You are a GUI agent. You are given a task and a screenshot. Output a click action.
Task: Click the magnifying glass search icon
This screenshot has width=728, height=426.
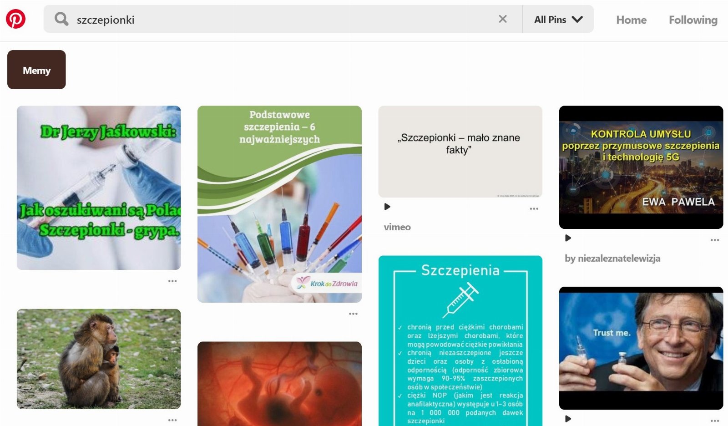61,19
